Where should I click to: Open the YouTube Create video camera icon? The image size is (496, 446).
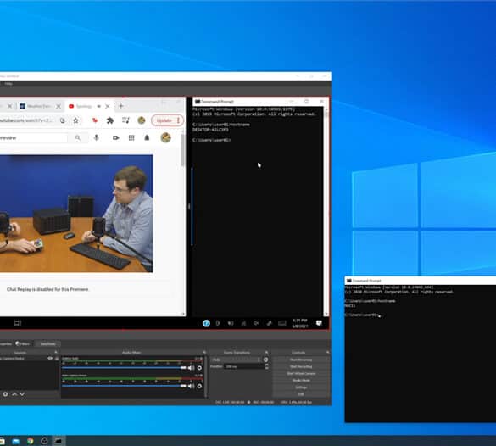click(x=116, y=137)
